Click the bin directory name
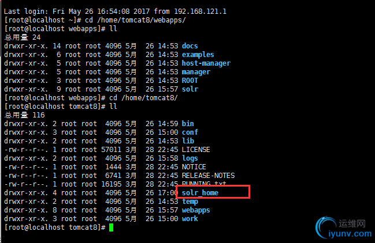 point(188,124)
